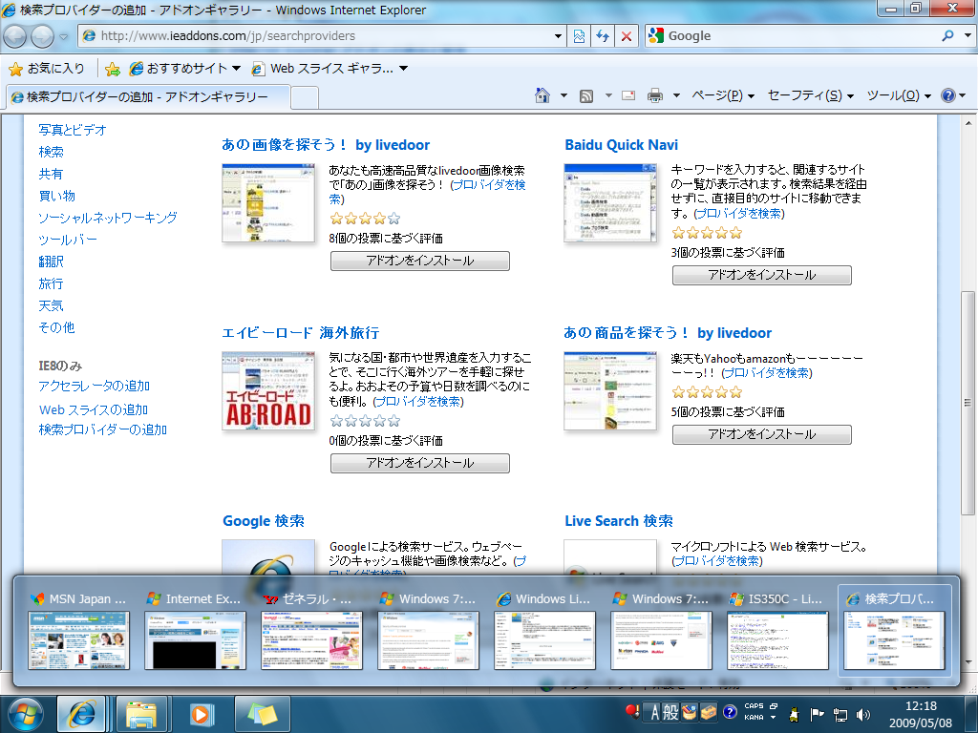Click the Read Mail envelope icon
The height and width of the screenshot is (733, 978).
click(628, 96)
